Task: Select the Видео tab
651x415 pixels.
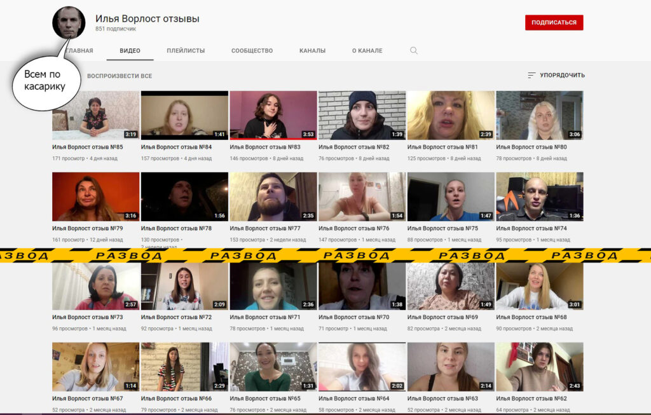Action: (130, 51)
